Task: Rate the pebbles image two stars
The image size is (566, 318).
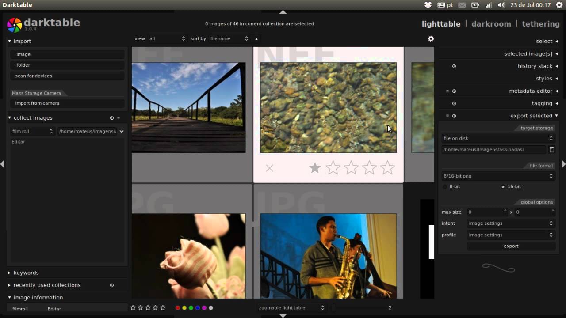Action: (333, 167)
